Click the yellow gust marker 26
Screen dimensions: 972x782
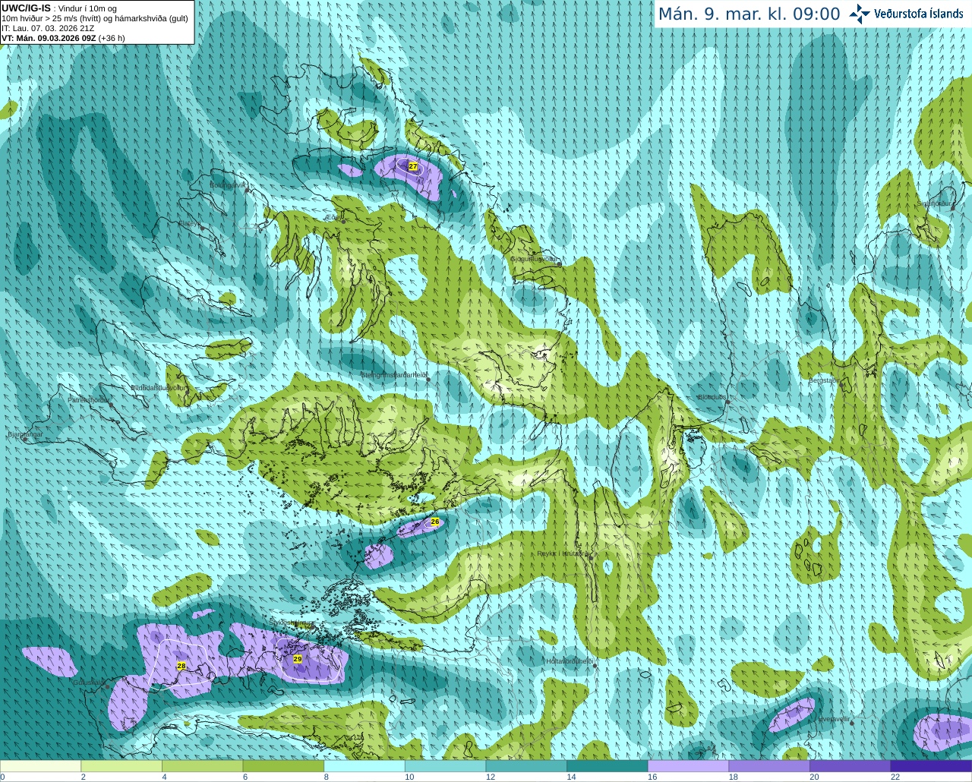pos(435,522)
